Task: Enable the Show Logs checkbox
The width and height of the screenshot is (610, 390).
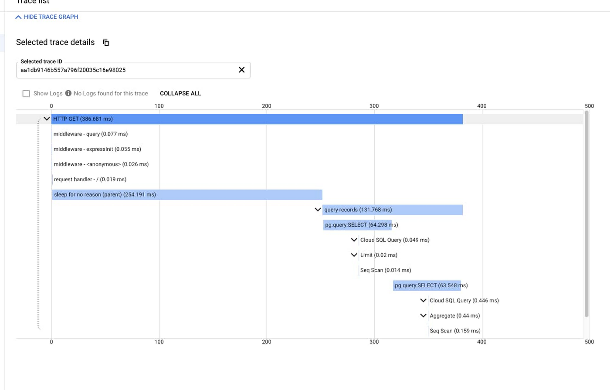Action: pos(26,93)
